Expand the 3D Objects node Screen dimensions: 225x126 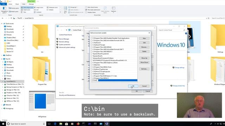(3, 62)
